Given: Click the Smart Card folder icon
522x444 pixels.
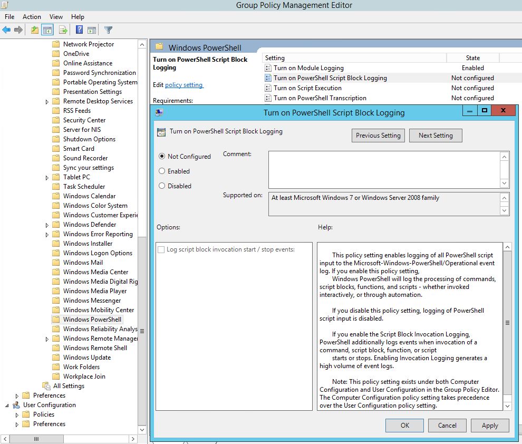Looking at the screenshot, I should click(x=56, y=149).
